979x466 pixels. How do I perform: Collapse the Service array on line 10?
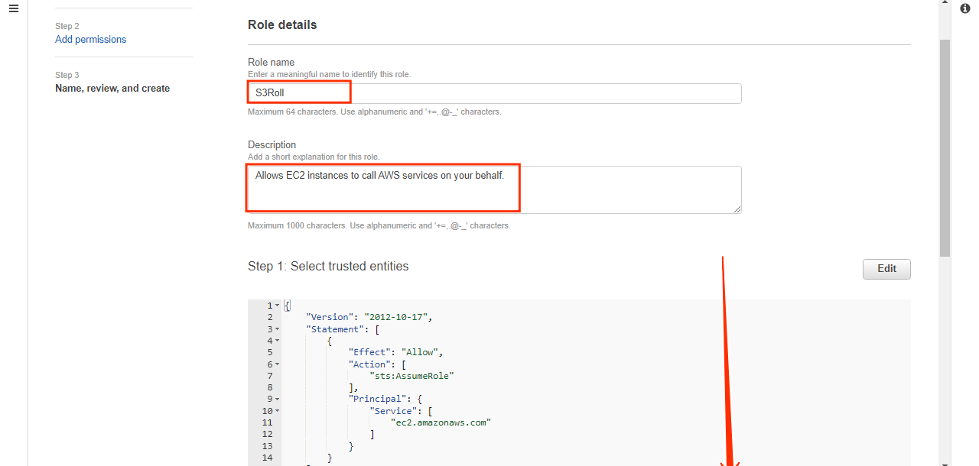pyautogui.click(x=277, y=411)
